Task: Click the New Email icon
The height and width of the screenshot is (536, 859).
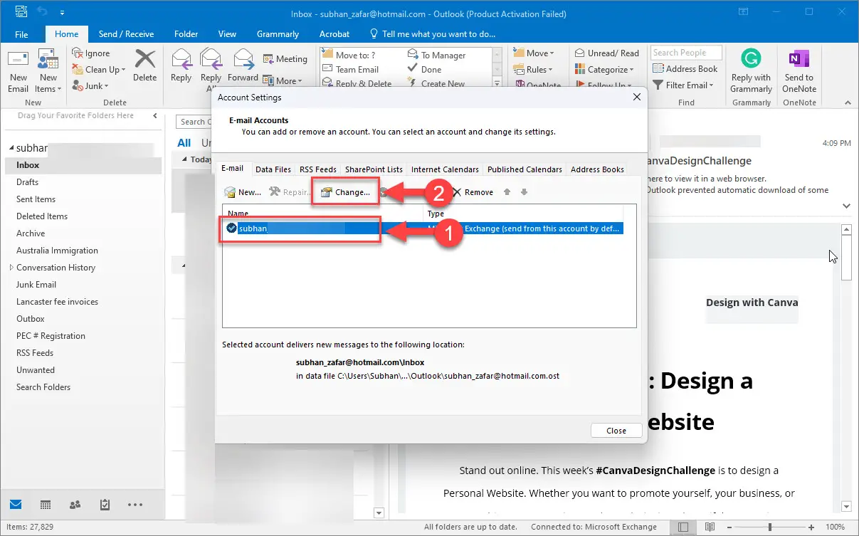Action: tap(18, 63)
